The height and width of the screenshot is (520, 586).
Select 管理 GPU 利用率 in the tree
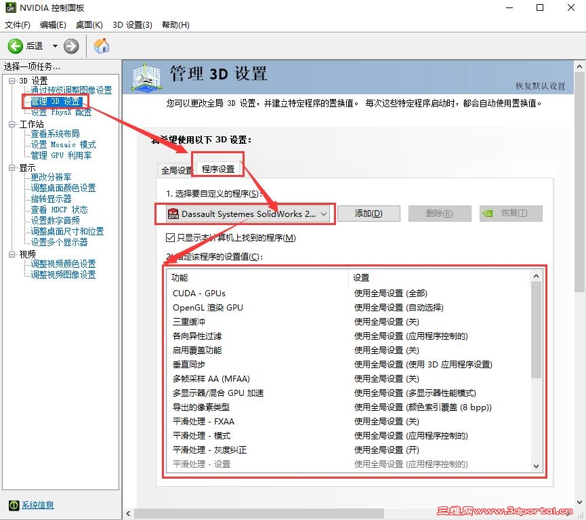61,156
